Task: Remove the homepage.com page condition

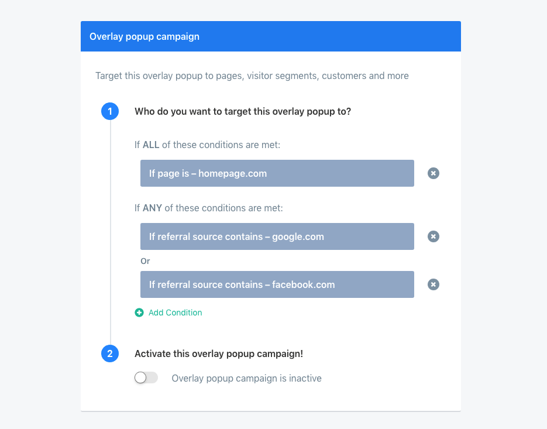Action: [433, 173]
